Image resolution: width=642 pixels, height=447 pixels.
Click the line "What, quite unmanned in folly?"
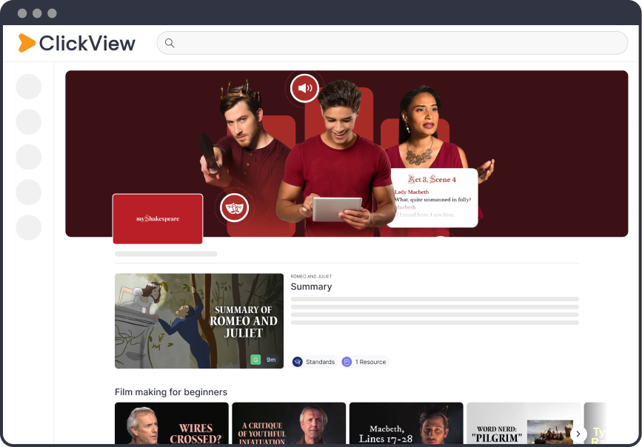[x=432, y=200]
